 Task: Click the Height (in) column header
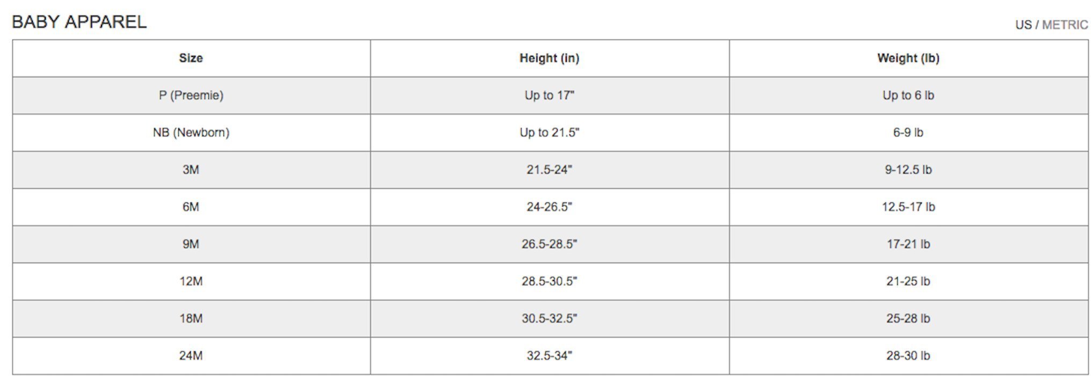click(x=549, y=58)
